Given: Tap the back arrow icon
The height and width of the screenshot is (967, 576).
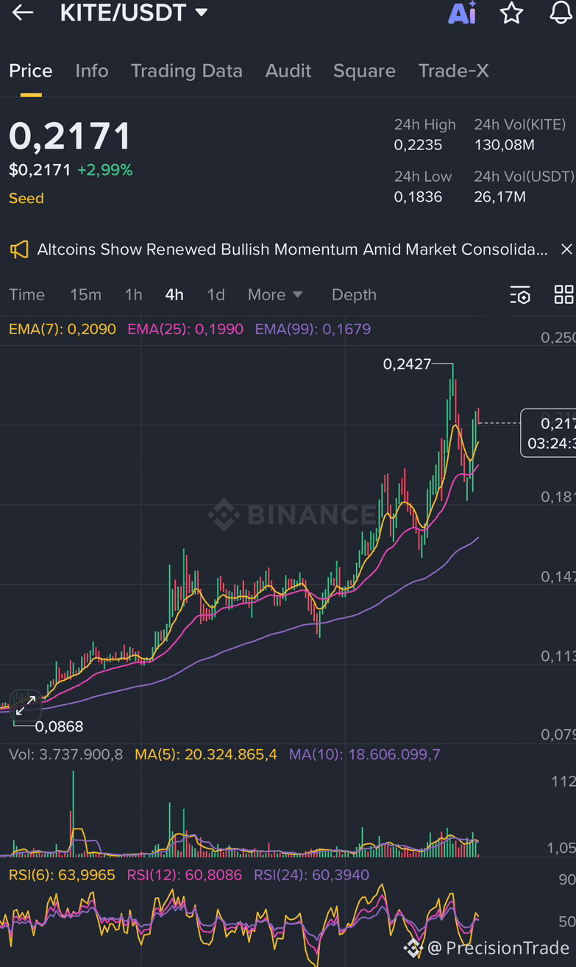Looking at the screenshot, I should (x=23, y=12).
